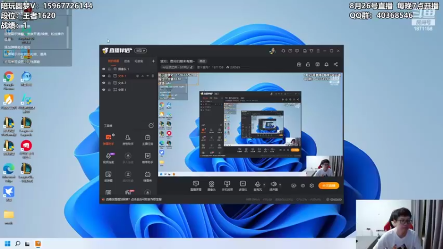Open customer service headset icon in title bar
The image size is (443, 249).
click(283, 51)
